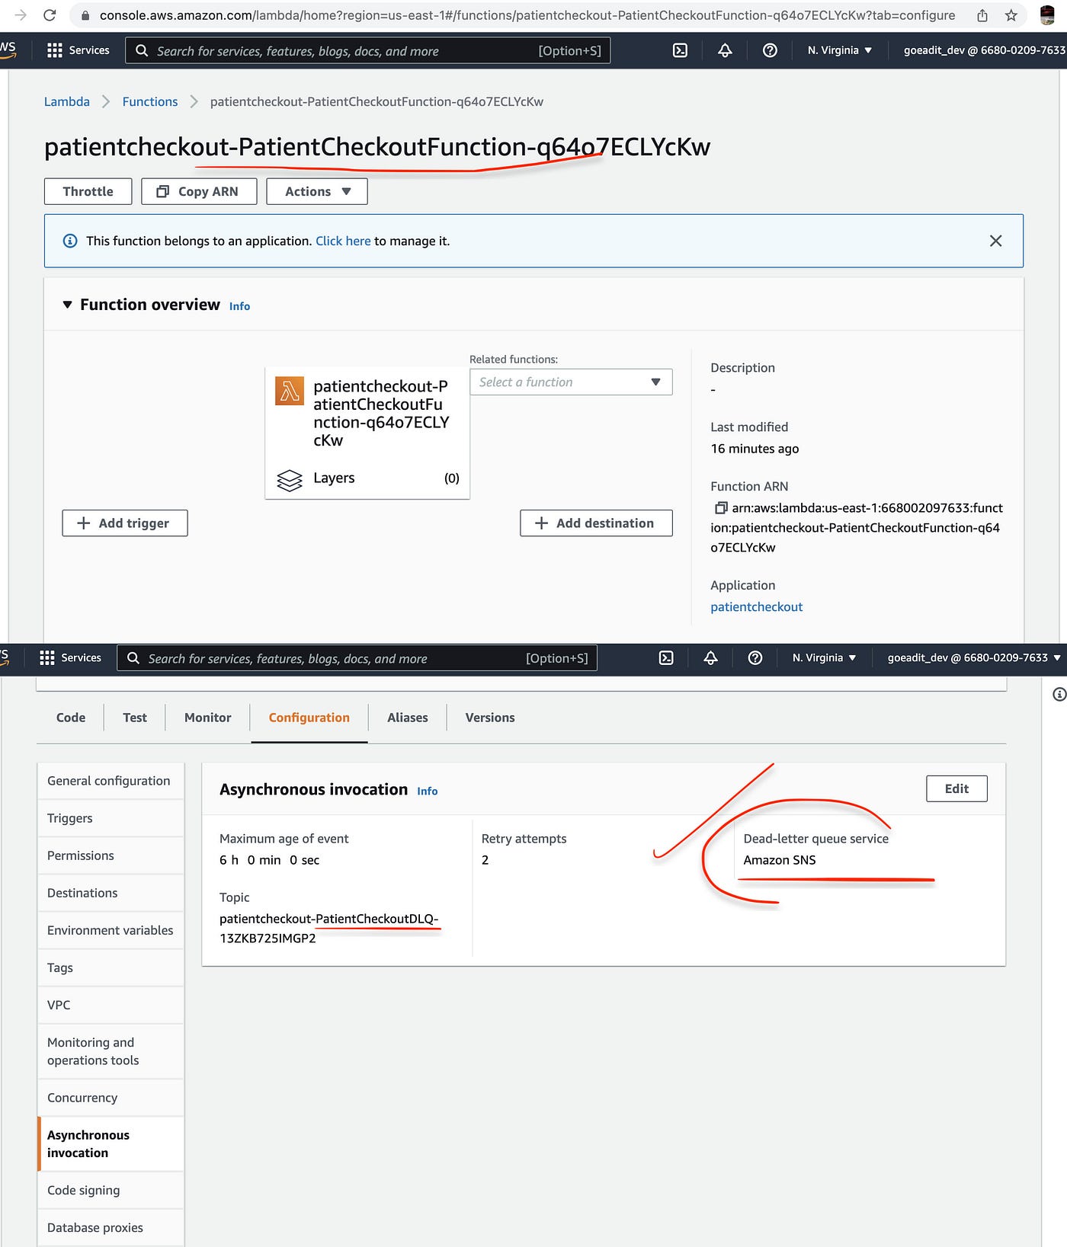Click the info icon in application banner
The height and width of the screenshot is (1247, 1067).
click(x=70, y=241)
